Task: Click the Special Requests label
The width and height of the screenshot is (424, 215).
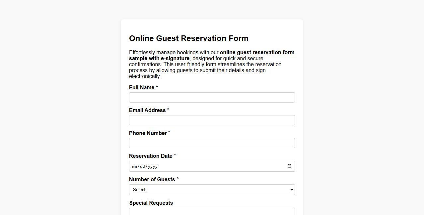Action: click(151, 203)
